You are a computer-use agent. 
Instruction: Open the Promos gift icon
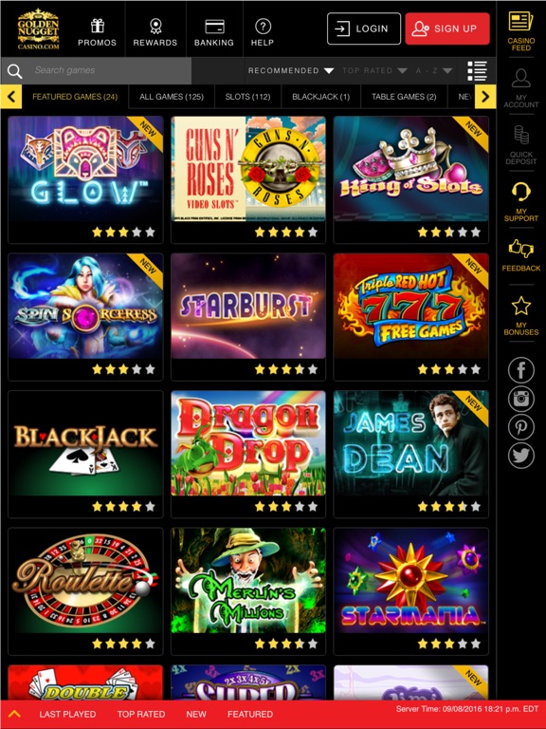click(x=97, y=26)
